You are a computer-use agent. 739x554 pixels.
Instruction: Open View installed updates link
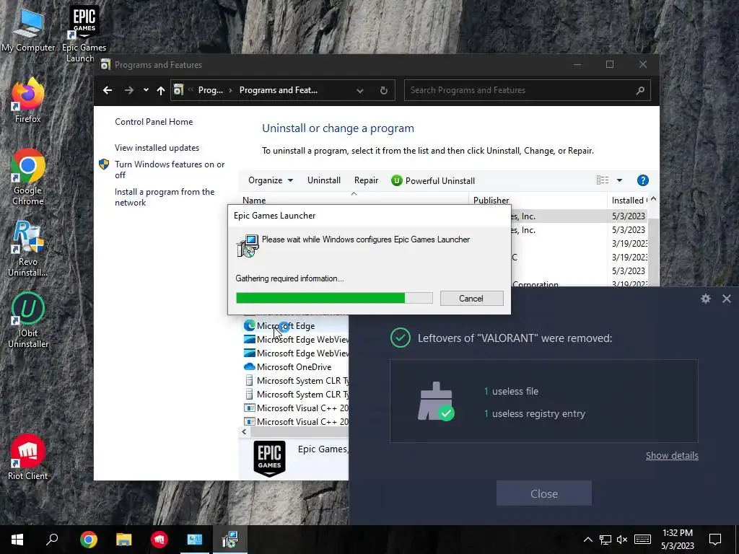[157, 147]
